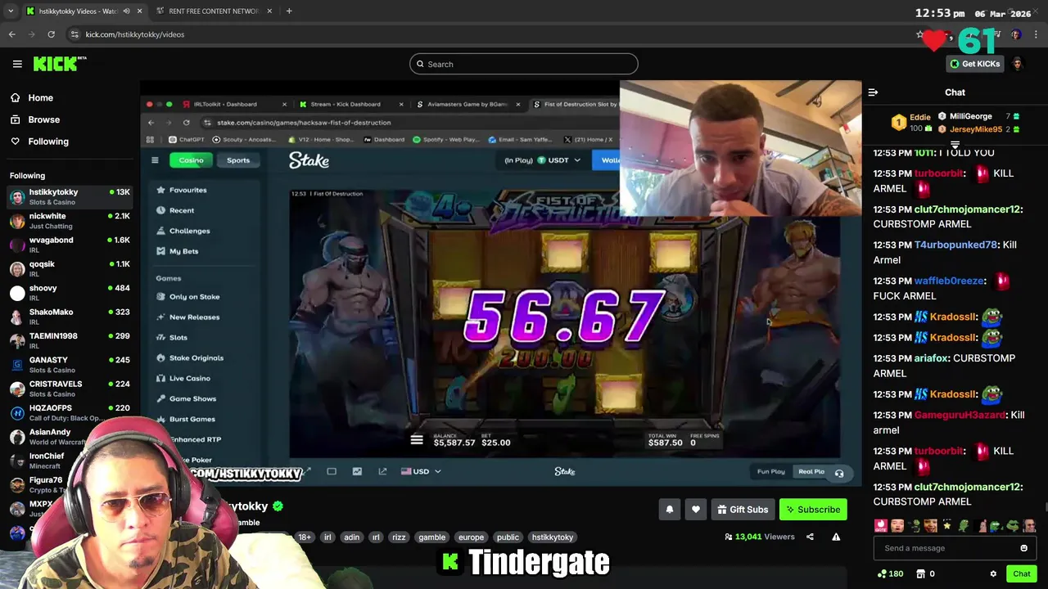
Task: Send message with green Chat button
Action: tap(1021, 574)
